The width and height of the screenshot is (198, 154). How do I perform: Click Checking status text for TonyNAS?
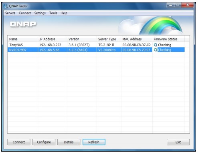coord(164,45)
